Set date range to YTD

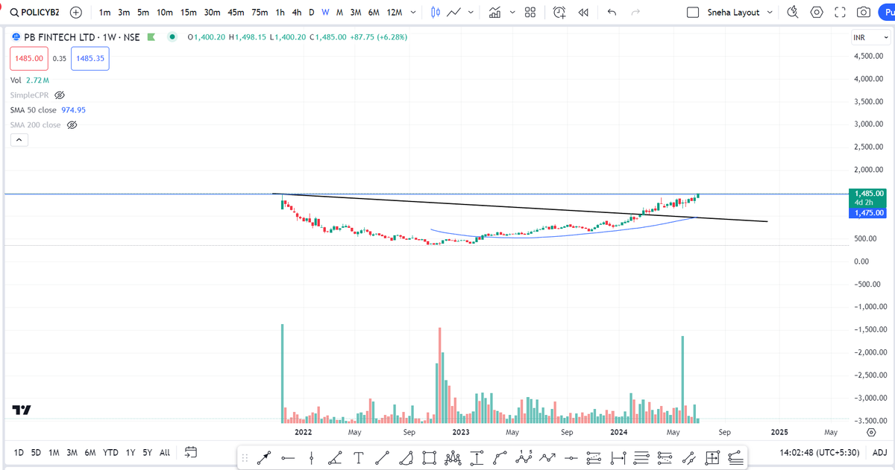click(x=111, y=452)
